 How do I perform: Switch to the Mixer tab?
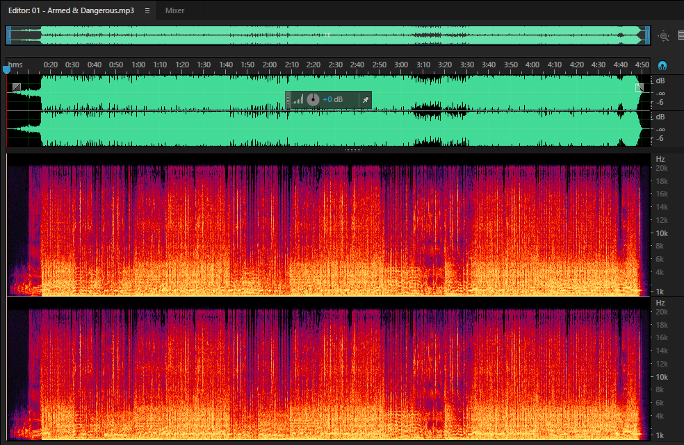pos(175,10)
